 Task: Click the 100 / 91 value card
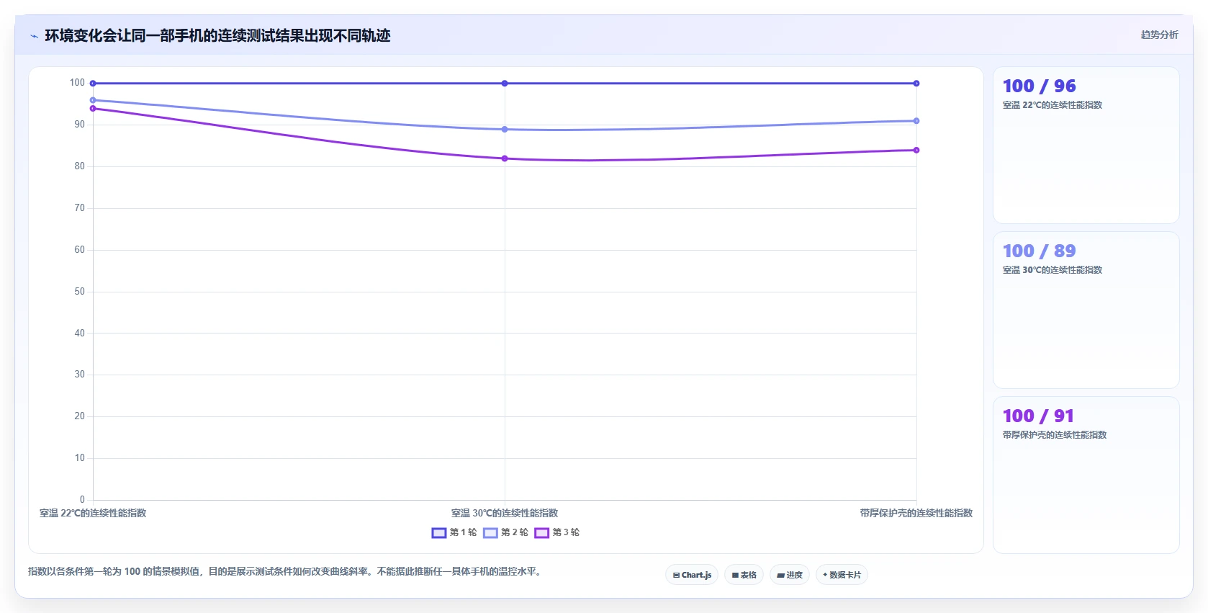[1086, 475]
